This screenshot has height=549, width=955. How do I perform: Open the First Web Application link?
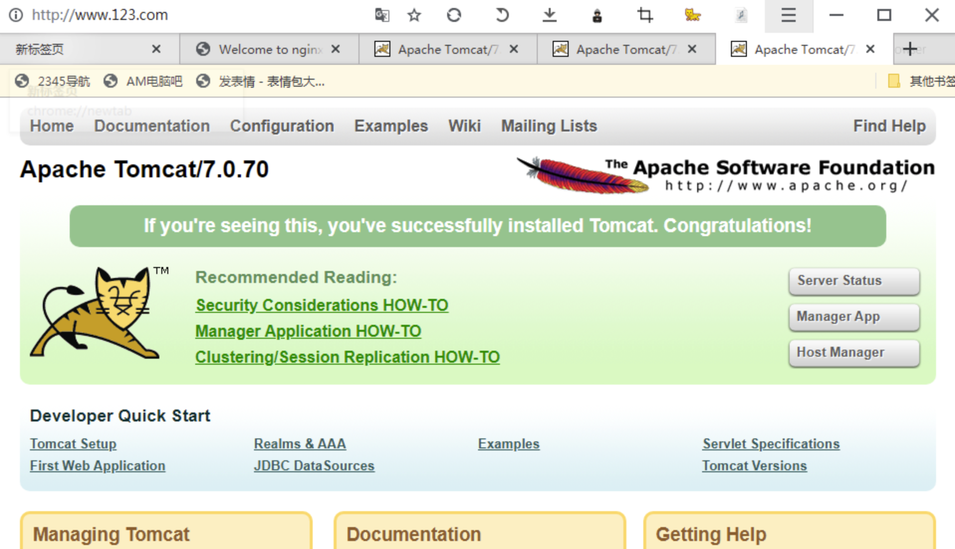(98, 465)
